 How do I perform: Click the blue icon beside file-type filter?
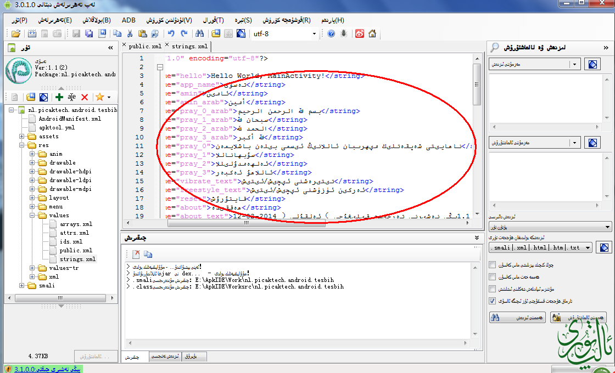[x=604, y=247]
